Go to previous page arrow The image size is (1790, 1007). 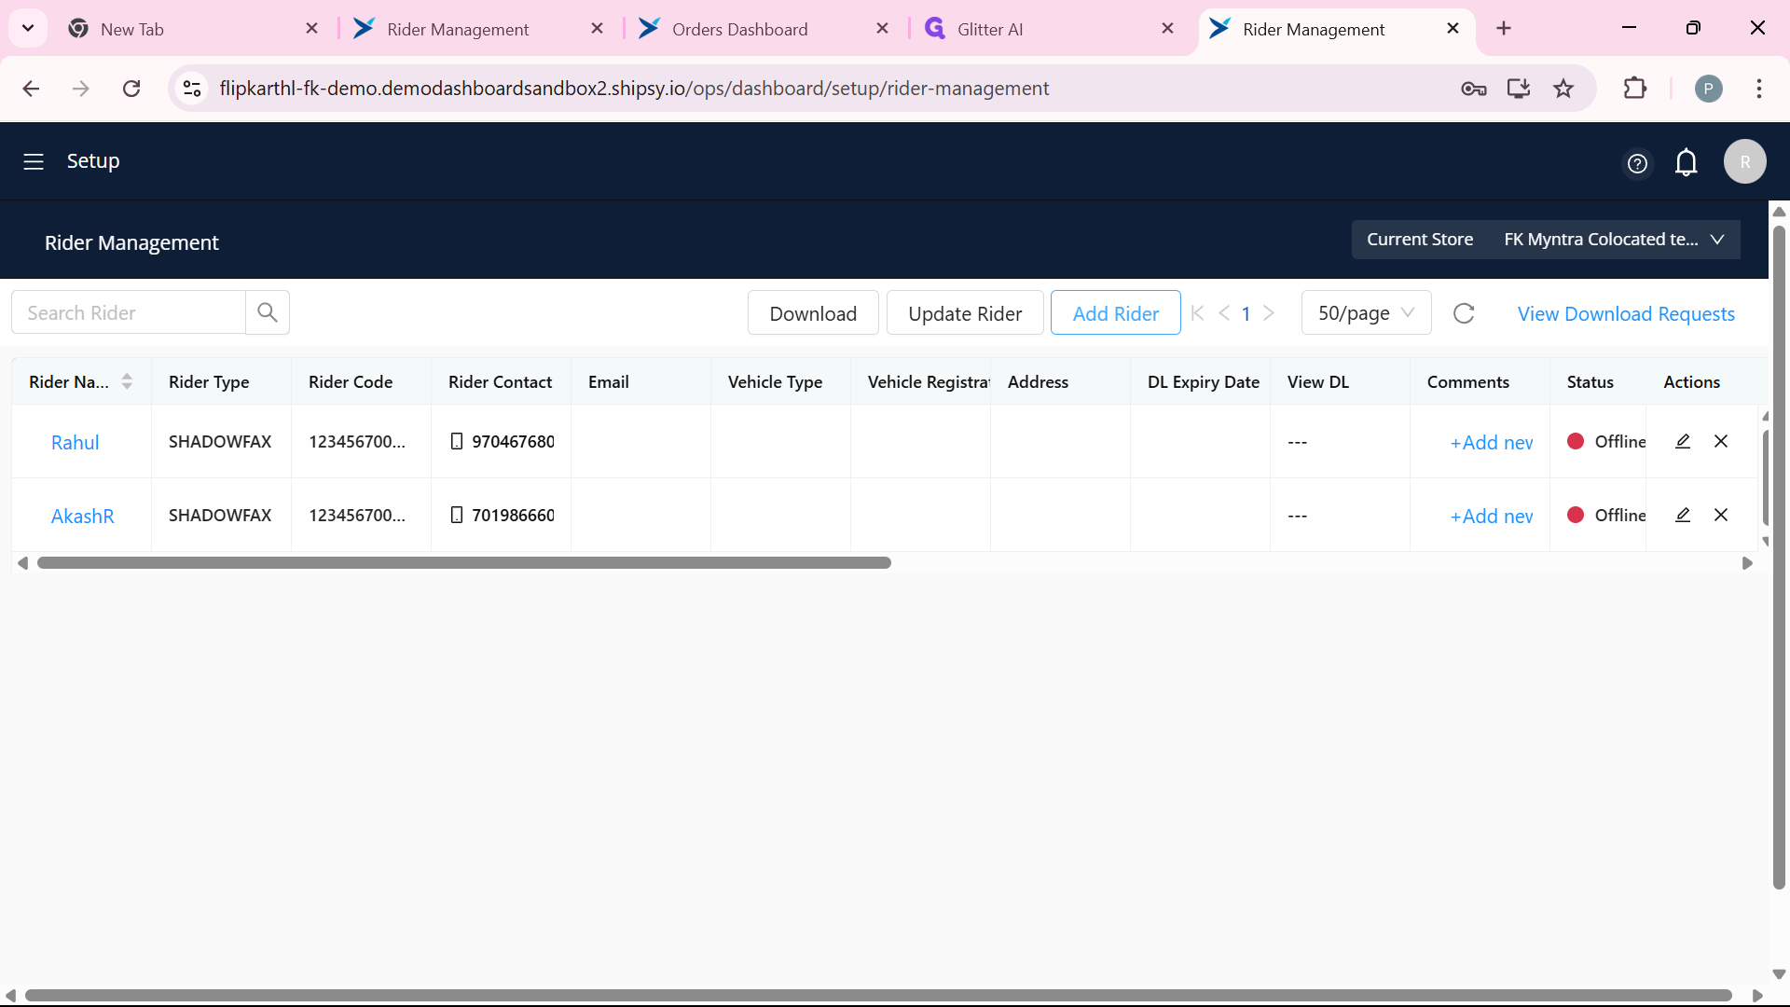click(1224, 313)
